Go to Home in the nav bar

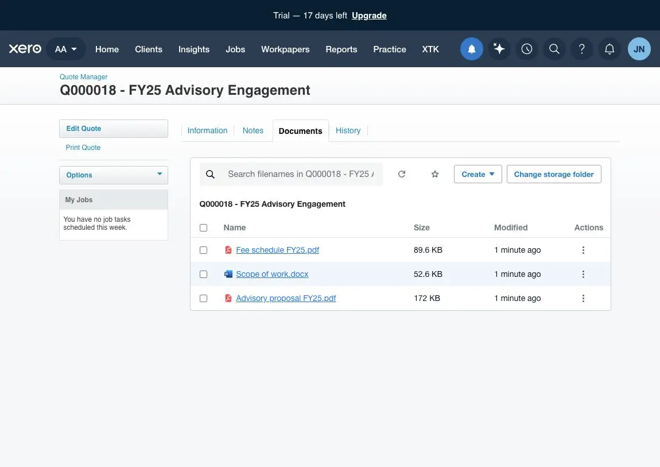[107, 49]
